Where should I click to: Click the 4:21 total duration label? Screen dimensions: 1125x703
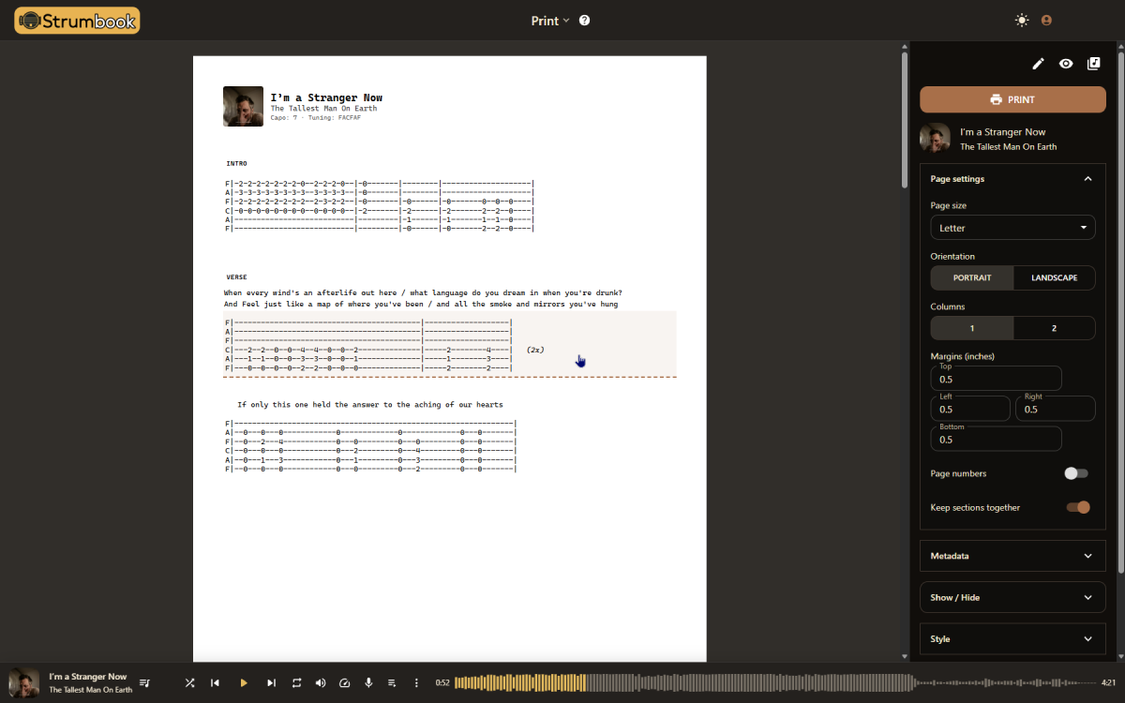(1109, 683)
